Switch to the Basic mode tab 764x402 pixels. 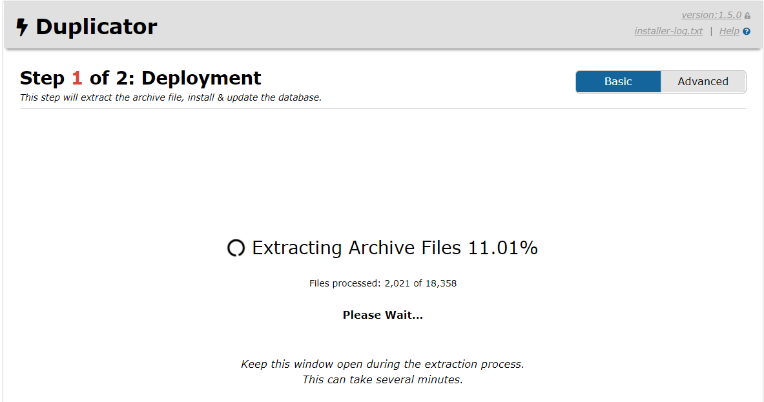coord(618,82)
